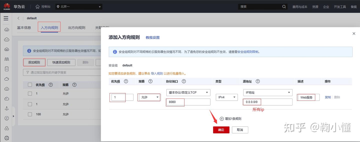Open 费用与成本 top menu
The image size is (360, 142).
pos(300,7)
